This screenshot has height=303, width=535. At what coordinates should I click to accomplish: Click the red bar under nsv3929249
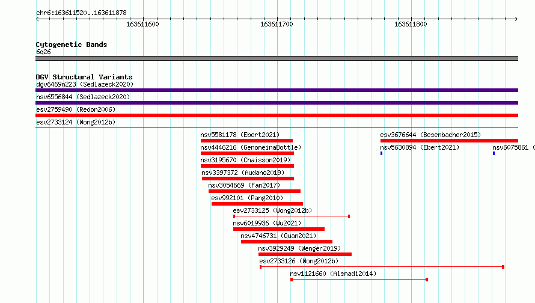point(305,254)
